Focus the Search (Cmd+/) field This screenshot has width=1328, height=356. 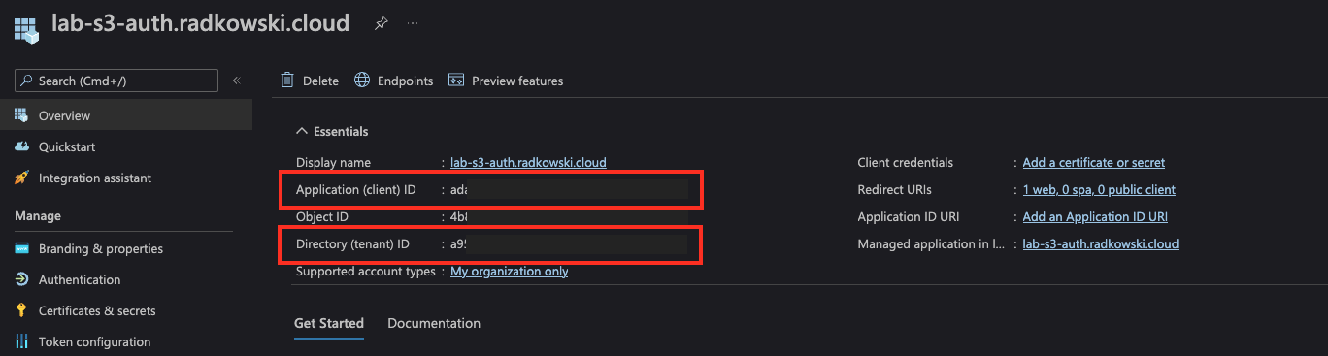point(116,81)
